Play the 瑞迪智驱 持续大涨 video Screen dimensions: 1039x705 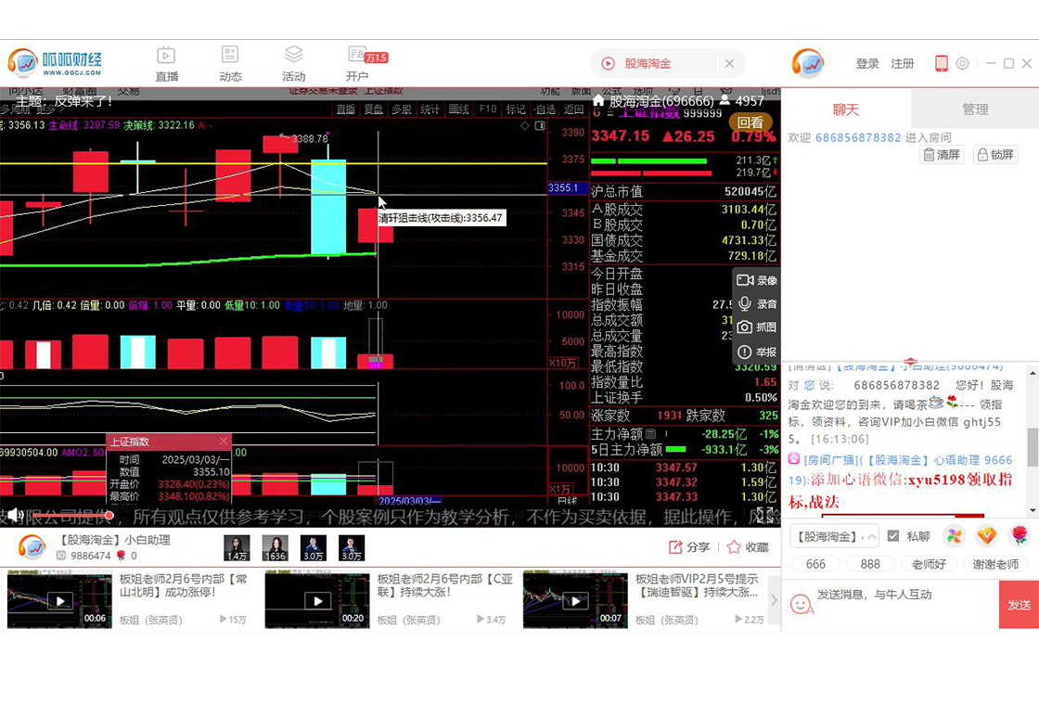(x=575, y=601)
